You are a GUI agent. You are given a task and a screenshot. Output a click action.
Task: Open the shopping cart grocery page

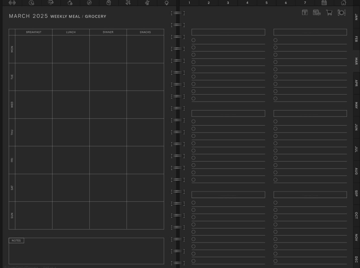coord(329,13)
